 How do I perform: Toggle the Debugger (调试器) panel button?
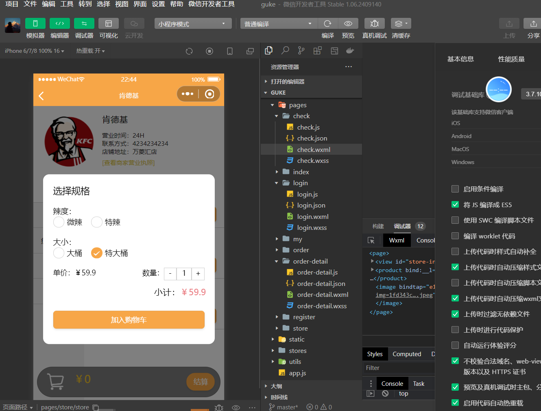pyautogui.click(x=84, y=24)
